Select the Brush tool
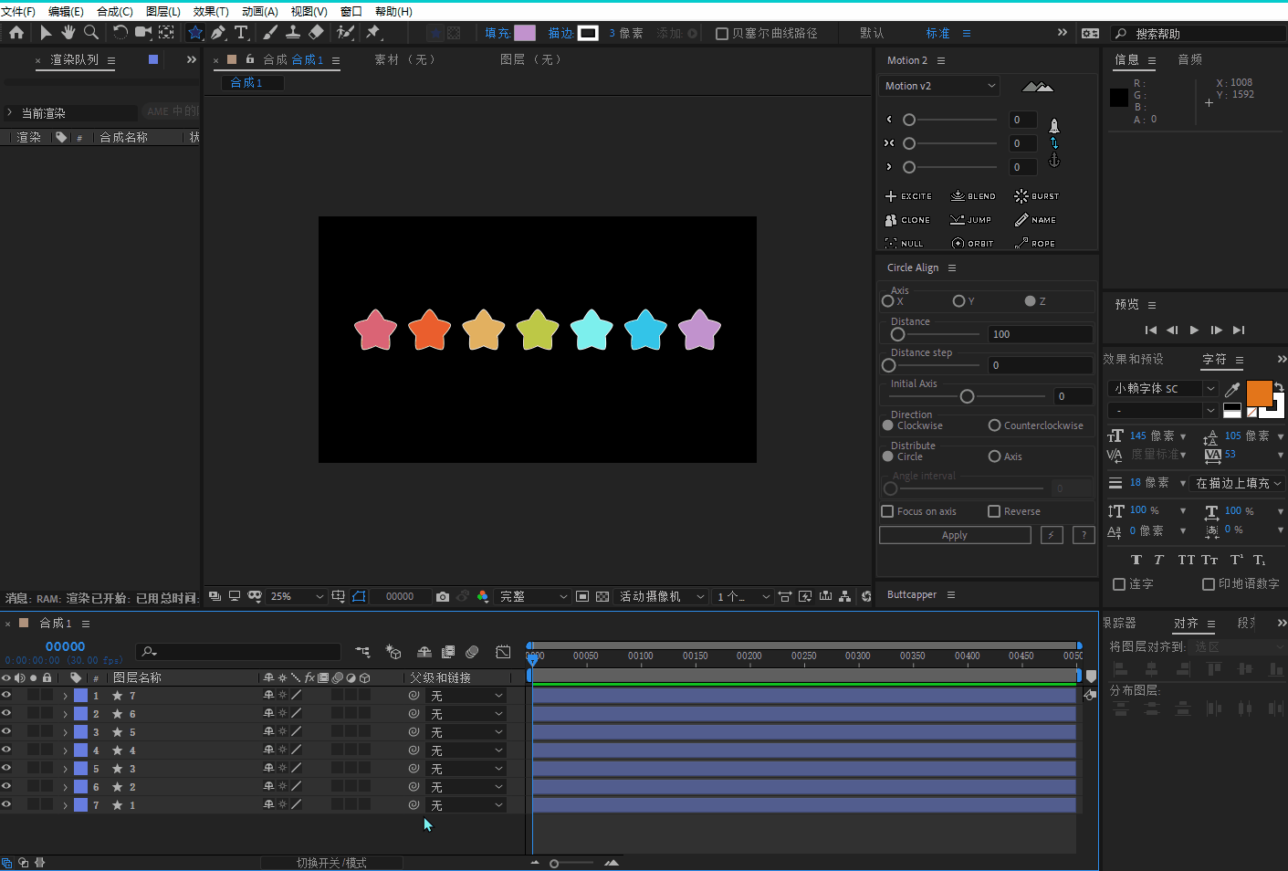Image resolution: width=1288 pixels, height=871 pixels. [270, 32]
